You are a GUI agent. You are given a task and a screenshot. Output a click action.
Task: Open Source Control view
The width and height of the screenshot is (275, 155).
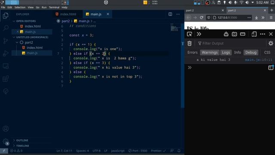6,41
